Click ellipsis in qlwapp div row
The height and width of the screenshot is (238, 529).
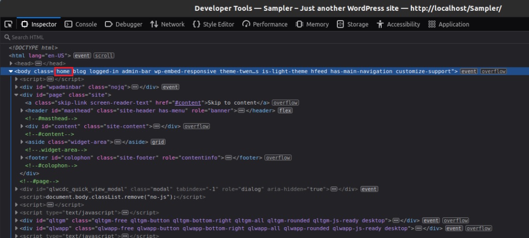click(x=418, y=228)
